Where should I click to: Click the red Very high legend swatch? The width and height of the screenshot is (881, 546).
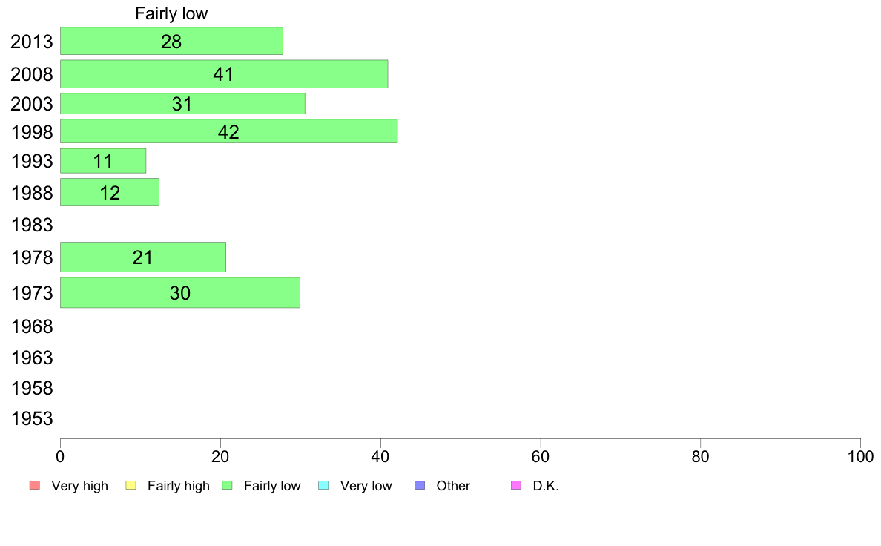pyautogui.click(x=35, y=485)
